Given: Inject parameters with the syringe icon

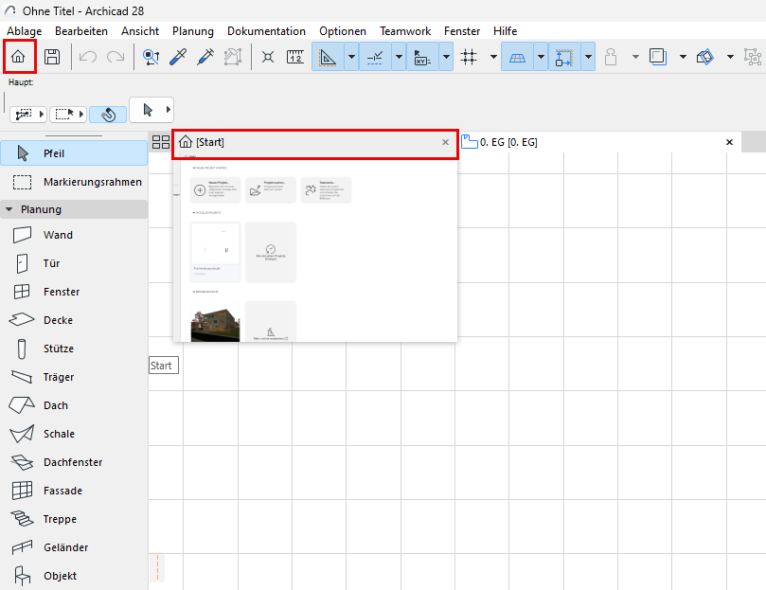Looking at the screenshot, I should tap(205, 57).
